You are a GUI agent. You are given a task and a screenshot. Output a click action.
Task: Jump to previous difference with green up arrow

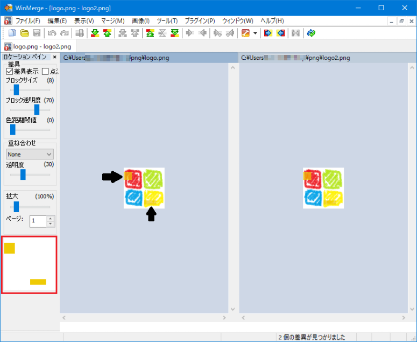point(107,33)
